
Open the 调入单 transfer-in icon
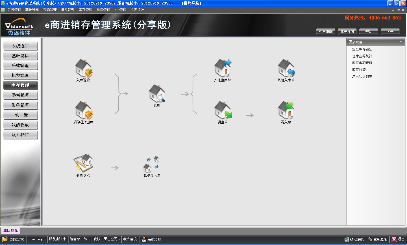pyautogui.click(x=286, y=110)
